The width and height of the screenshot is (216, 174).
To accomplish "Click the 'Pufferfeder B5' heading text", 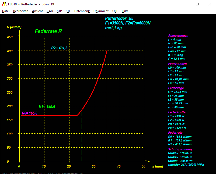I will [x=119, y=18].
